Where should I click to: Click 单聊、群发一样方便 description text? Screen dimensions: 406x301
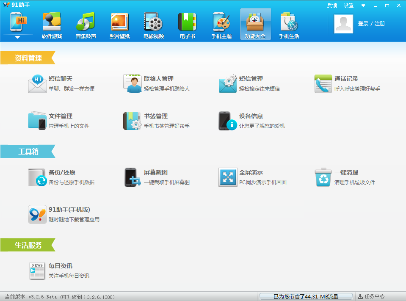[x=72, y=89]
